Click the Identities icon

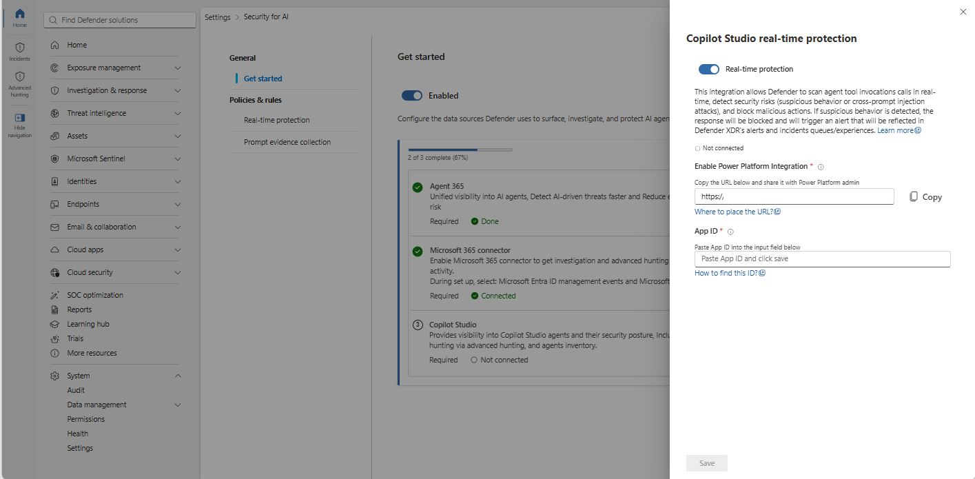point(55,181)
